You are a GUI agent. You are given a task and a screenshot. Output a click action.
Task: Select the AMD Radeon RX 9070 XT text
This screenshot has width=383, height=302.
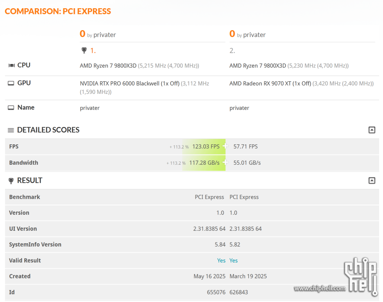[x=270, y=84]
